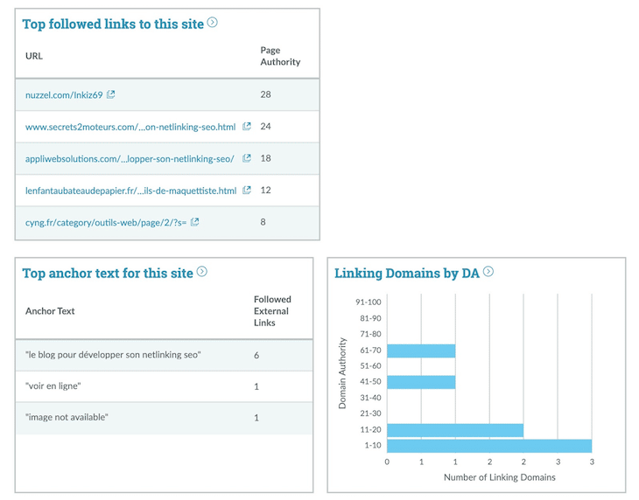This screenshot has height=500, width=639.
Task: Select the 41-50 Domain Authority bar
Action: (x=421, y=382)
